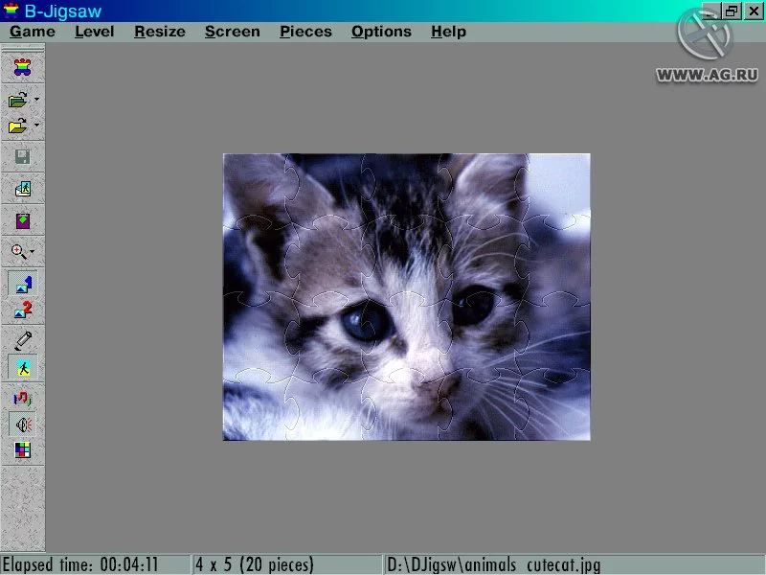Click the walking-figure picture cards icon

coord(22,189)
